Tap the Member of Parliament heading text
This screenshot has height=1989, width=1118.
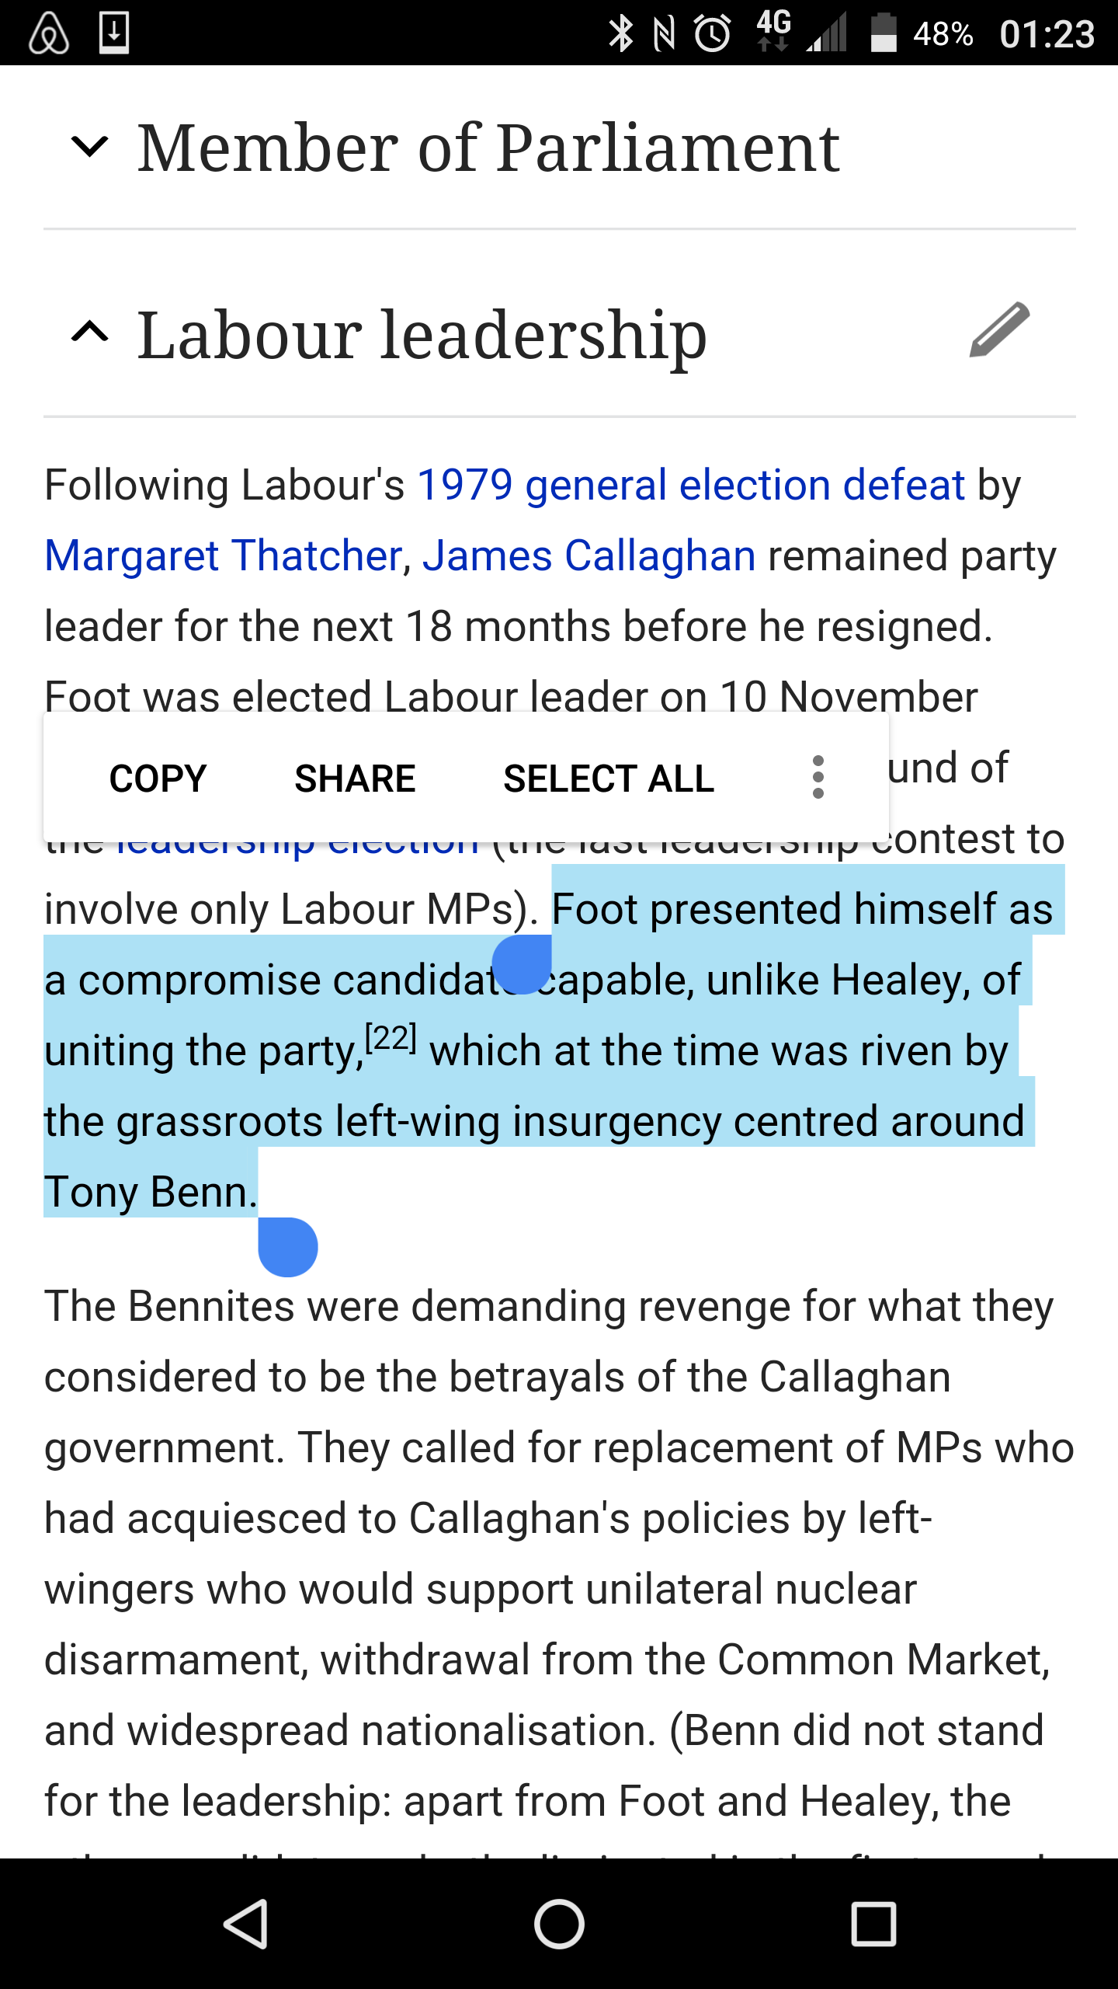tap(488, 148)
